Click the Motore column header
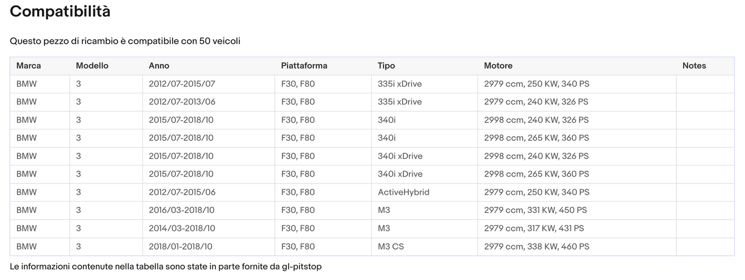The width and height of the screenshot is (745, 280). [x=498, y=66]
